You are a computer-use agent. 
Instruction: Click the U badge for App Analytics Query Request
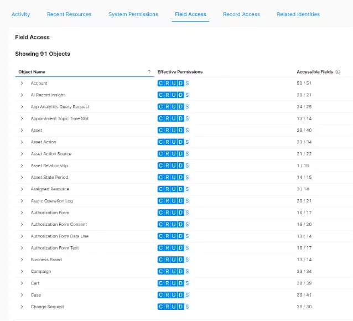(174, 107)
